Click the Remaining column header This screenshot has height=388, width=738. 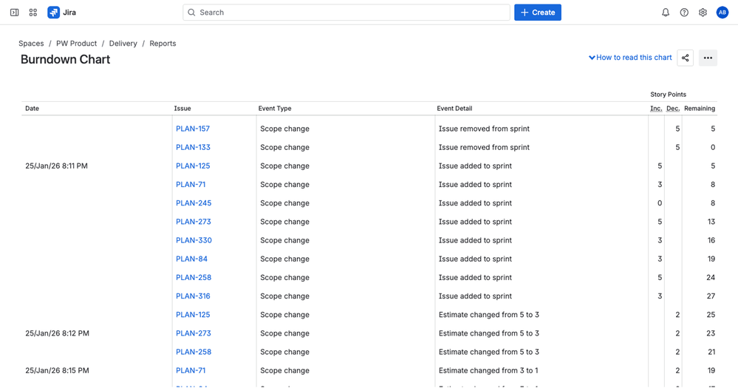(x=700, y=109)
